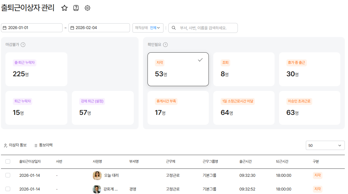
Task: Expand the 재직상태 전체 dropdown
Action: click(x=148, y=28)
